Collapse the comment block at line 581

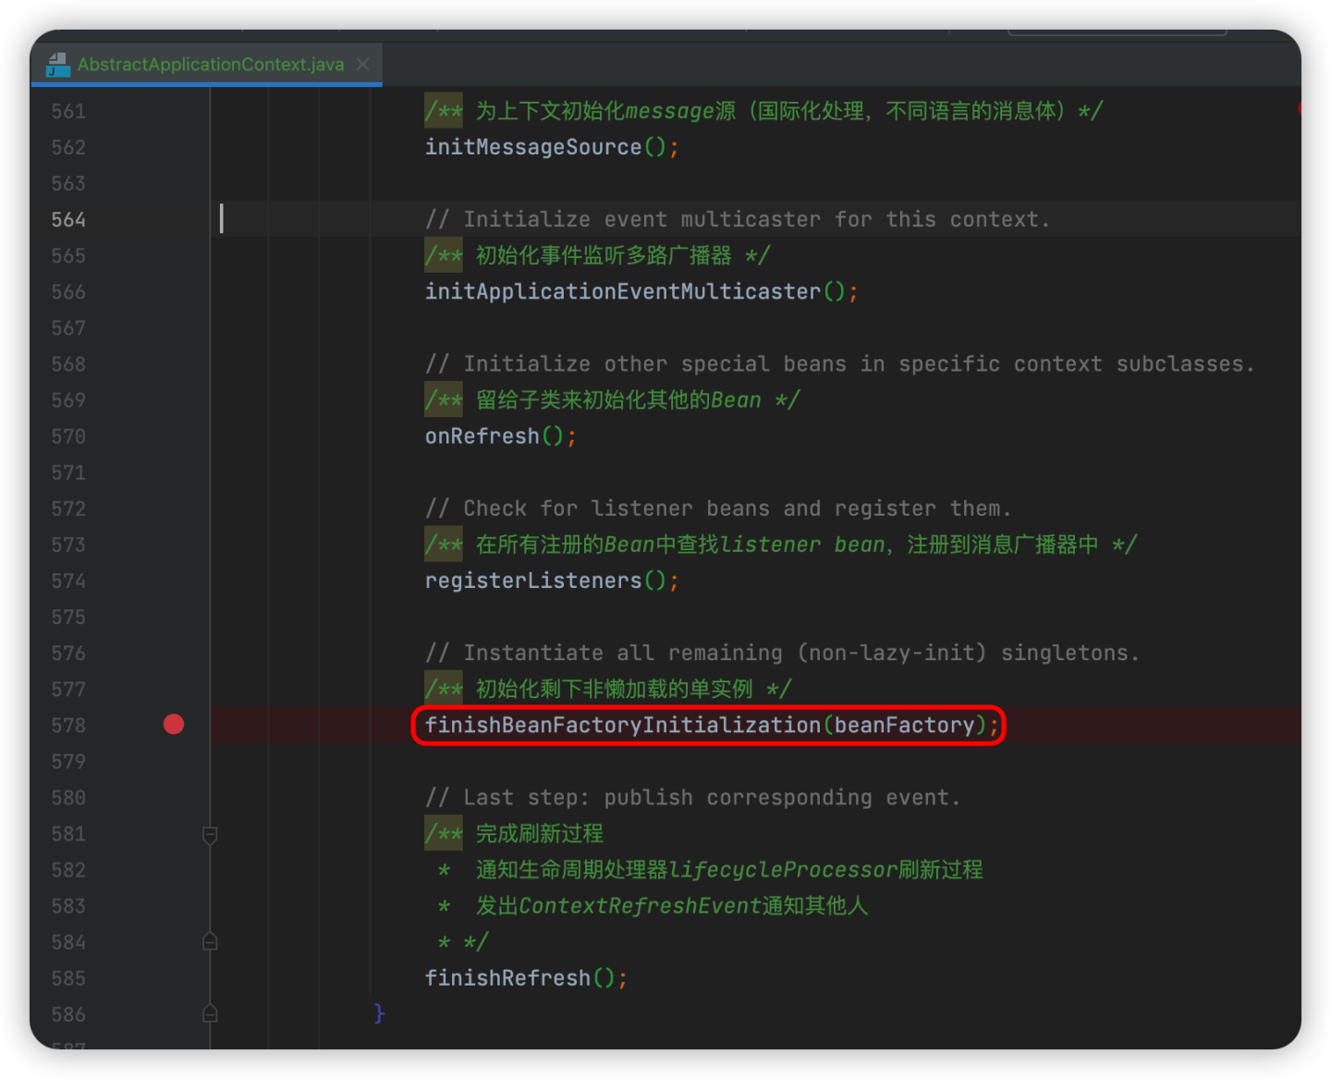point(210,835)
